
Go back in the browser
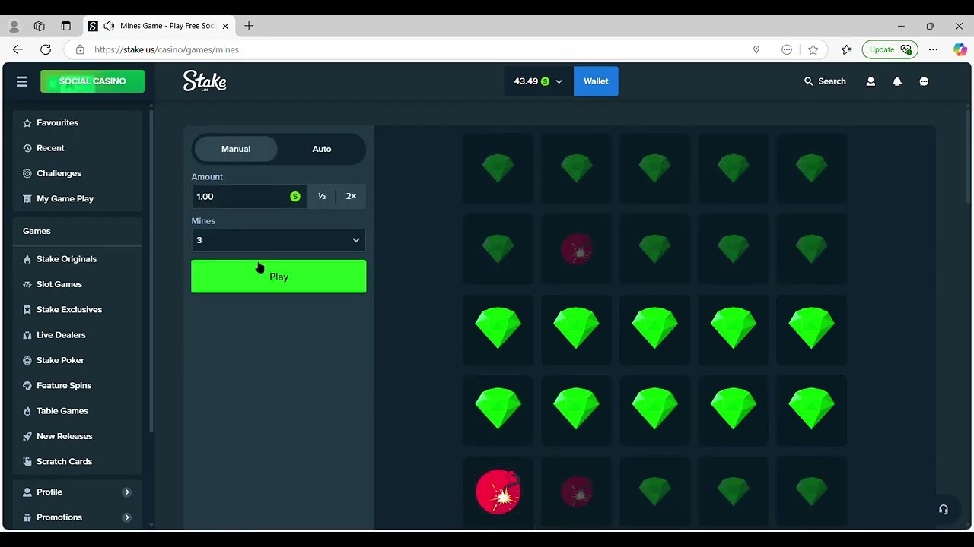tap(18, 49)
